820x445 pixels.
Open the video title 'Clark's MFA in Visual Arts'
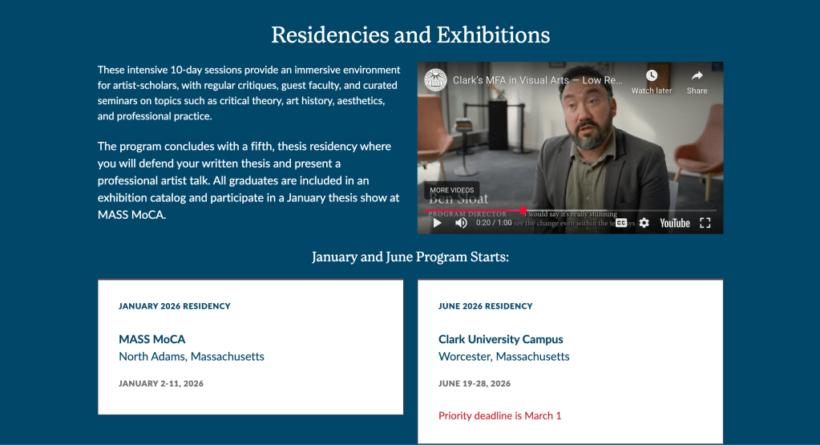(x=537, y=80)
